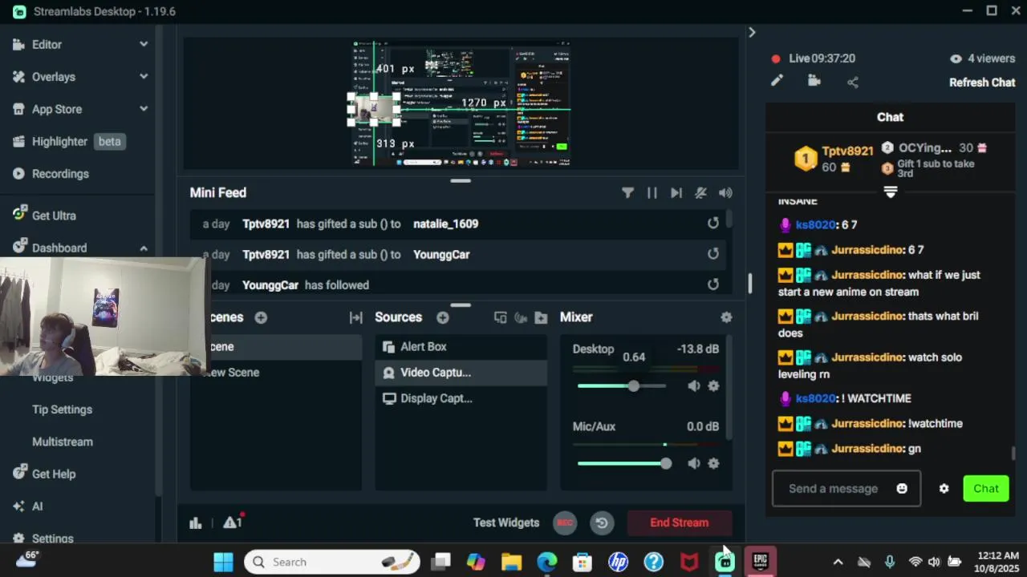Select the Video Capture source
This screenshot has height=577, width=1027.
(461, 373)
